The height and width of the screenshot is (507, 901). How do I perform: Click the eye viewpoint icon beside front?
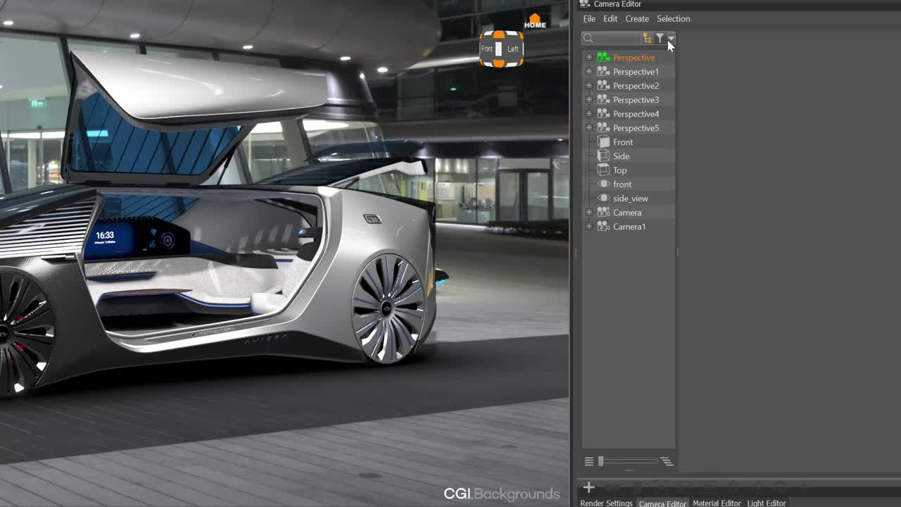coord(603,184)
